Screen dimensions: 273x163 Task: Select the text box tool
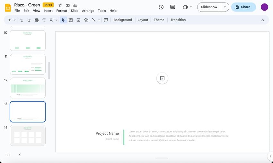[x=71, y=20]
